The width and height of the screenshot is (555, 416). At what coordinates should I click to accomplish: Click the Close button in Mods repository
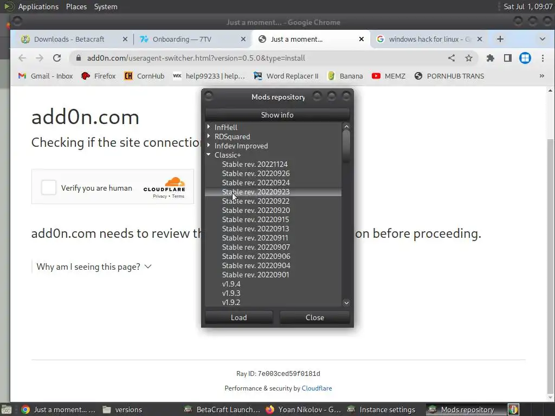coord(315,317)
